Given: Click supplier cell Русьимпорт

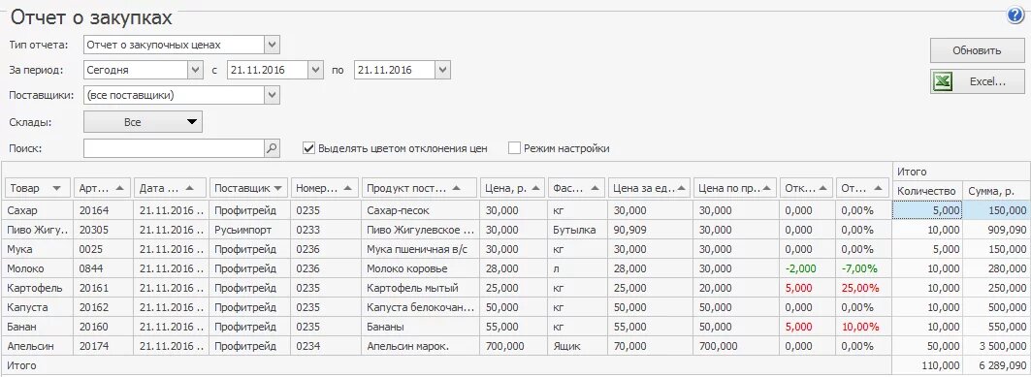Looking at the screenshot, I should [x=249, y=231].
